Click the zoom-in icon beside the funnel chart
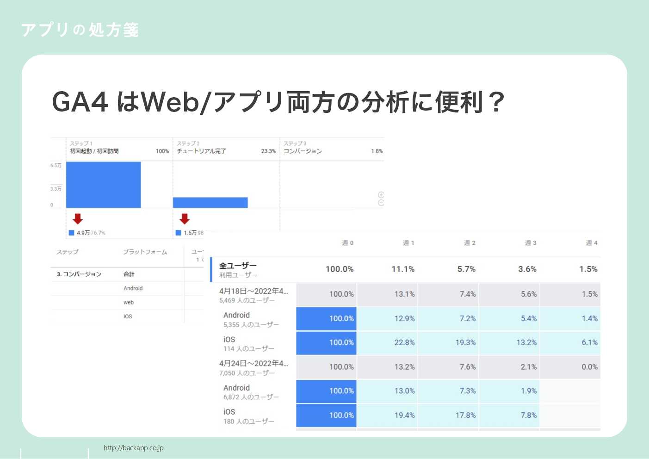Image resolution: width=649 pixels, height=459 pixels. (380, 194)
